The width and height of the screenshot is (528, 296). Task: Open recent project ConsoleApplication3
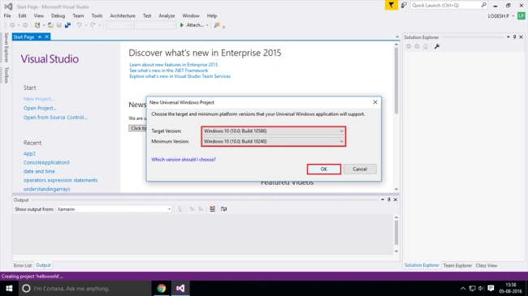(x=46, y=162)
